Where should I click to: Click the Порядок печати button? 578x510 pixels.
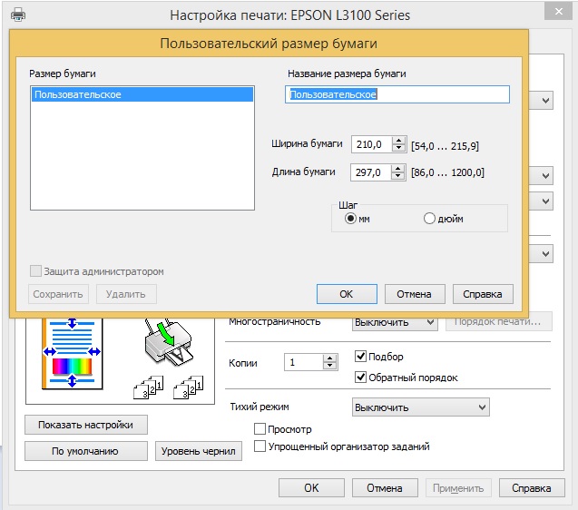coord(499,322)
